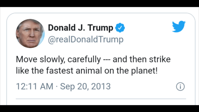Screen dimensions: 199x112
Task: Click the divider line below the timestamp
Action: [101, 98]
